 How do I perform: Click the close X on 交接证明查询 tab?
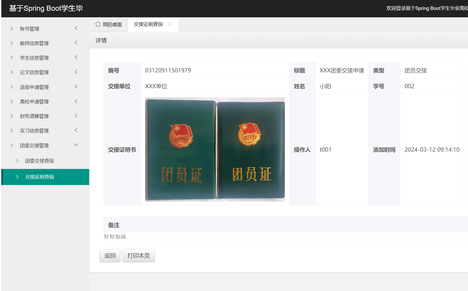coord(169,24)
